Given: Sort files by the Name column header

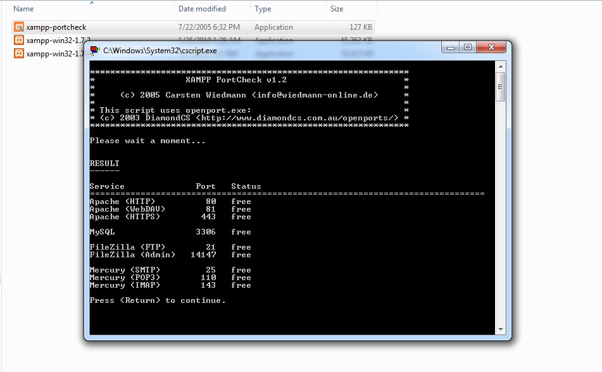Looking at the screenshot, I should coord(23,8).
